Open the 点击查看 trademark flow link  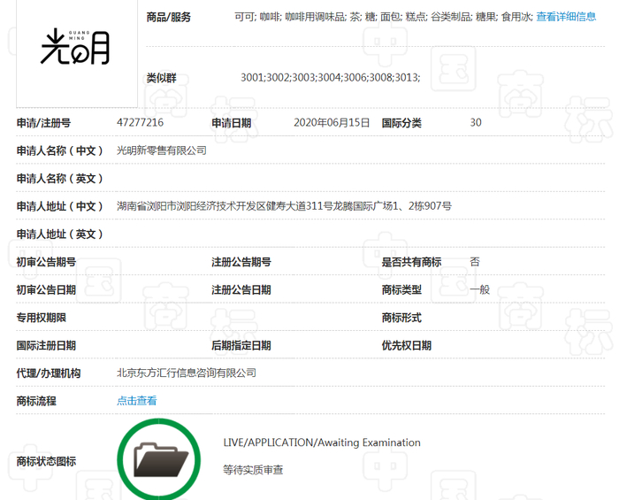click(137, 401)
